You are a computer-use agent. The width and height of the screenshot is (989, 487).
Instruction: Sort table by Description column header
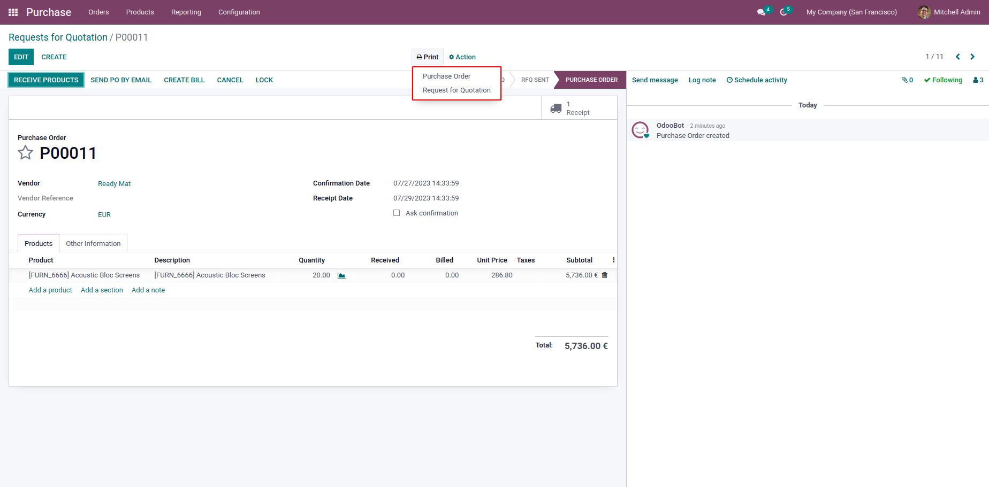(172, 260)
